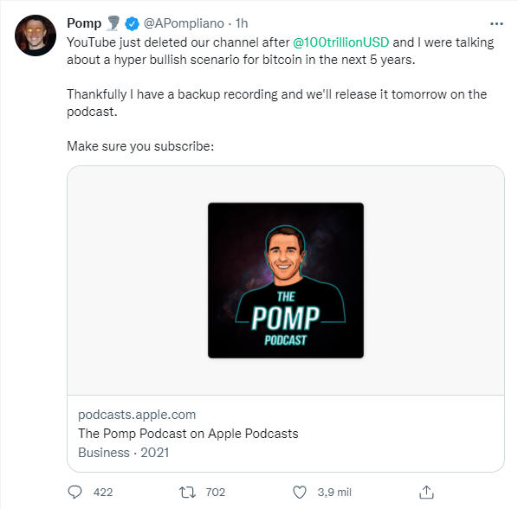Click the 3,9 mil likes count
Screen dimensions: 518x509
334,493
